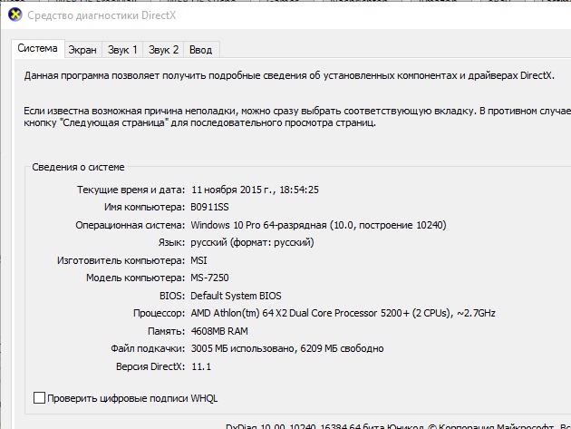Switch to the Звук 2 tab
This screenshot has width=571, height=429.
pos(163,50)
